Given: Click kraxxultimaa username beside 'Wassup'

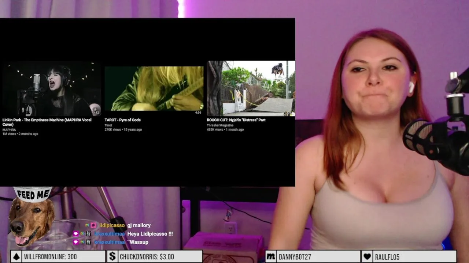Looking at the screenshot, I should pos(110,242).
